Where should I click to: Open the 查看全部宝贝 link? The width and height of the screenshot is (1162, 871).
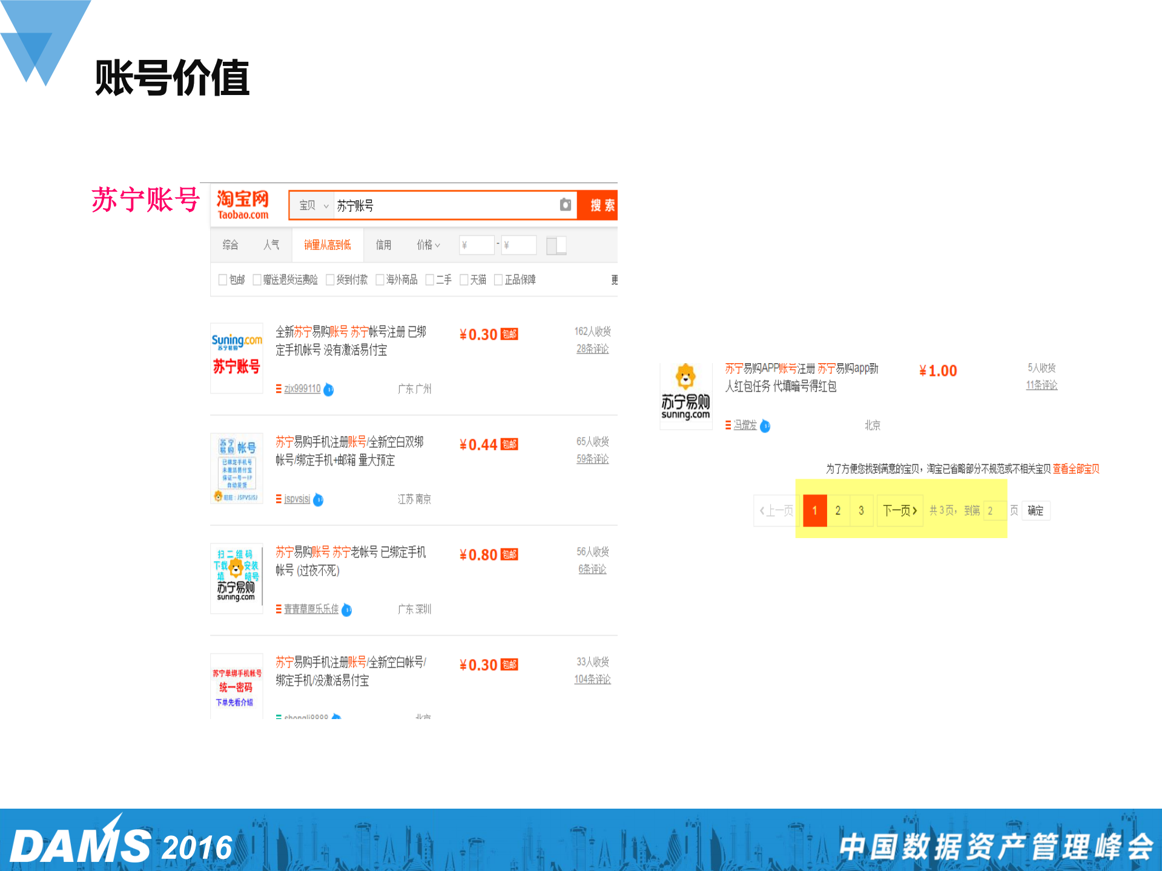coord(1076,469)
